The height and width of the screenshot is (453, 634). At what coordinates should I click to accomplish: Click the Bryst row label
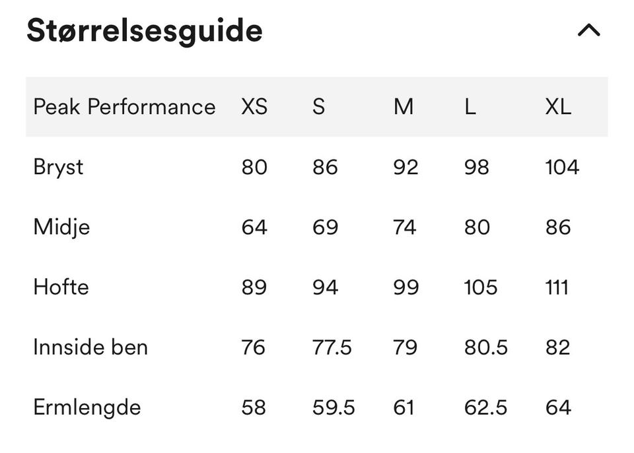pos(58,167)
